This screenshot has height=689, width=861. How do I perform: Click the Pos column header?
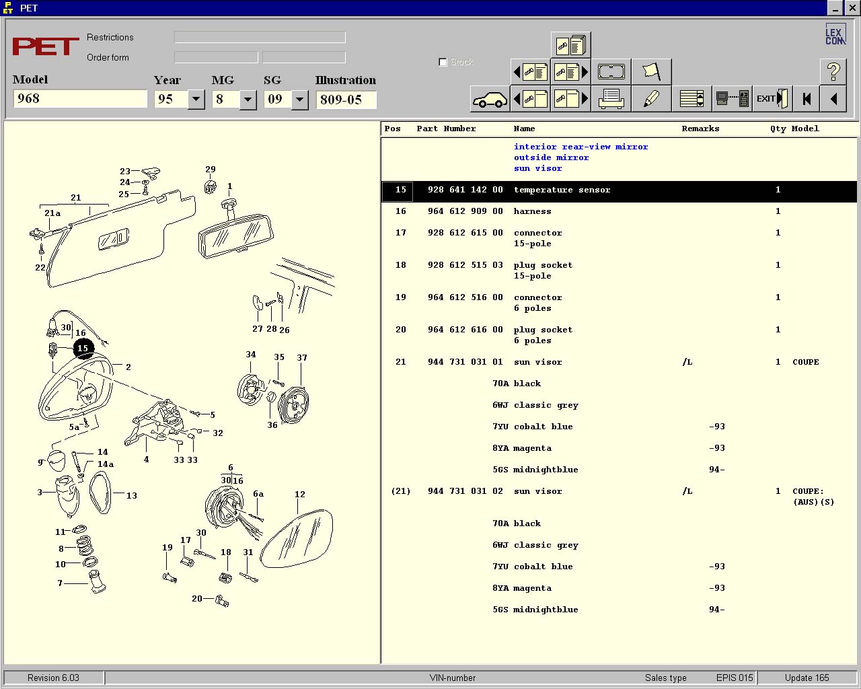tap(393, 129)
